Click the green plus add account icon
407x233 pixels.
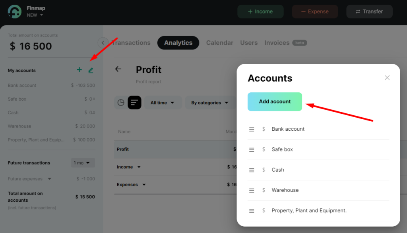pos(79,70)
